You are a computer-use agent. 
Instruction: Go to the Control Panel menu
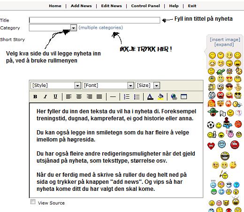145,6
